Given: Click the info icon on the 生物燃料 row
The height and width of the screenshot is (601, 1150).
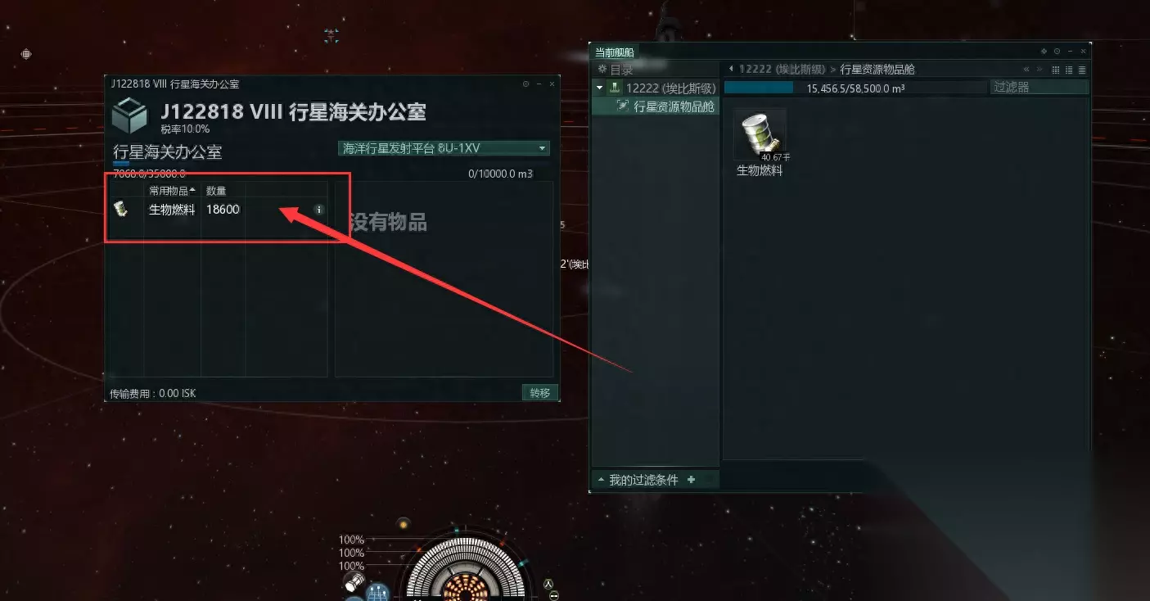Looking at the screenshot, I should 319,210.
